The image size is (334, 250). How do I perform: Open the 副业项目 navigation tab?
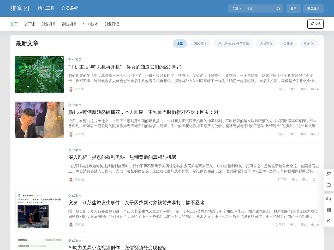tap(69, 24)
